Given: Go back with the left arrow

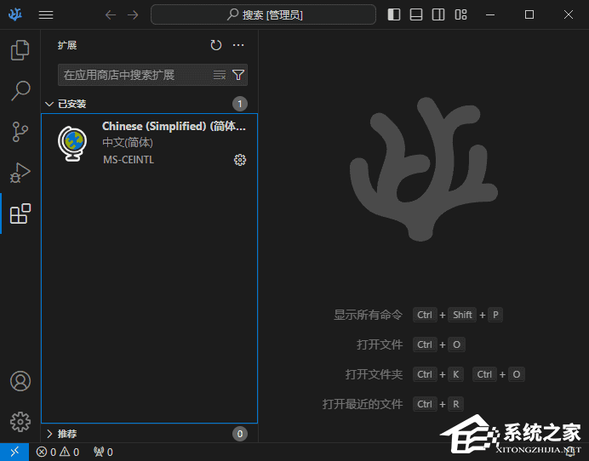Looking at the screenshot, I should (x=111, y=14).
